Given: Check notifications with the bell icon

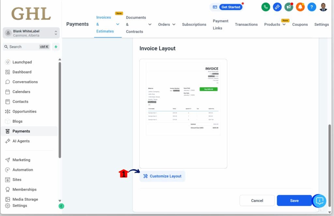Looking at the screenshot, I should click(x=300, y=7).
